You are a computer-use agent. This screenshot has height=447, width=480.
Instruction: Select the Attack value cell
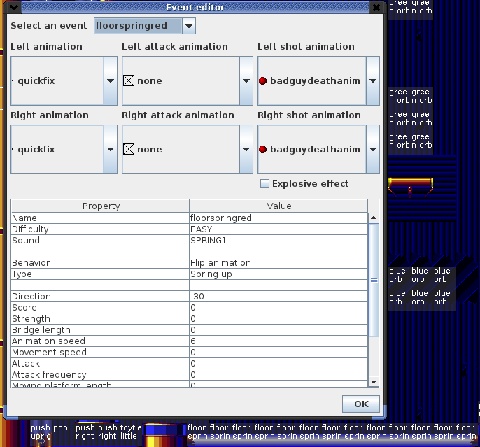pos(278,363)
